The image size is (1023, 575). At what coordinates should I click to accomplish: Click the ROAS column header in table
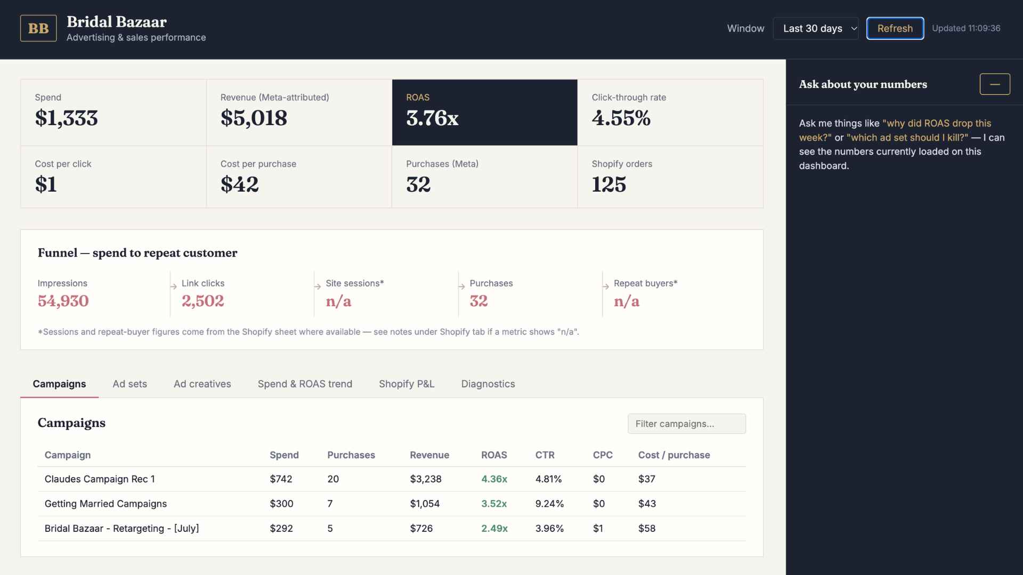tap(494, 455)
